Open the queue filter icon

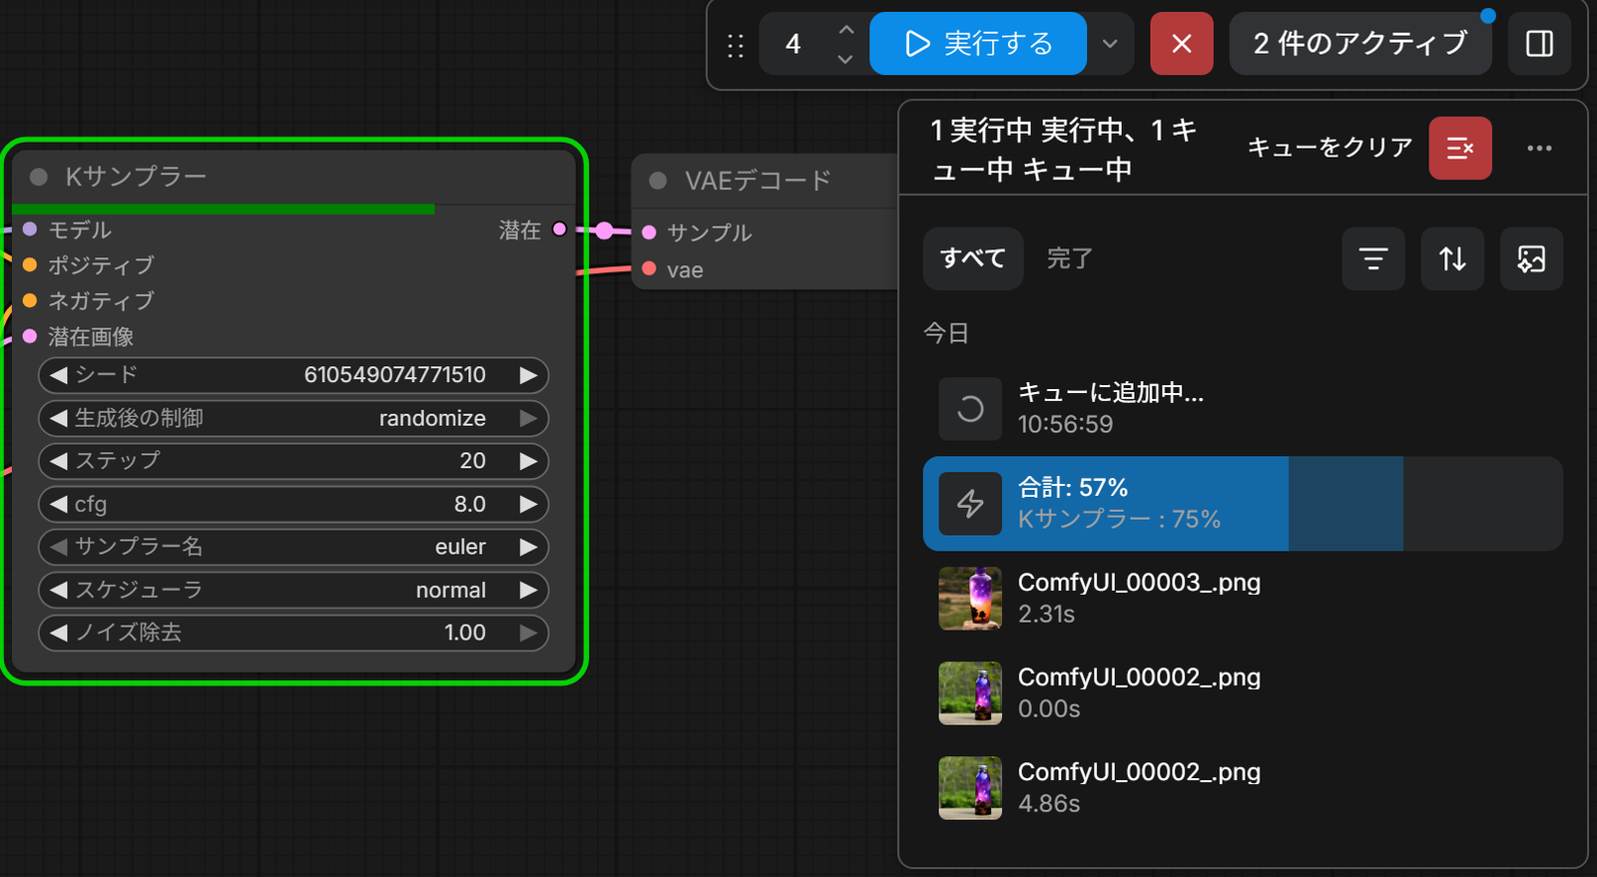[1373, 258]
